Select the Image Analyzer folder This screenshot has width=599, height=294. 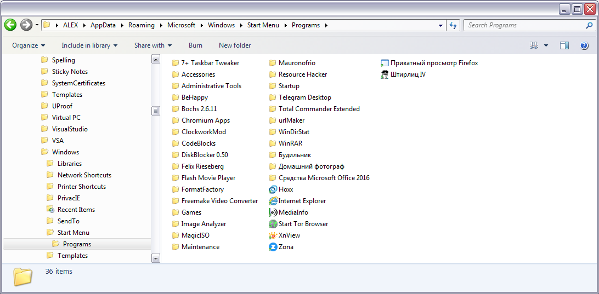tap(199, 224)
